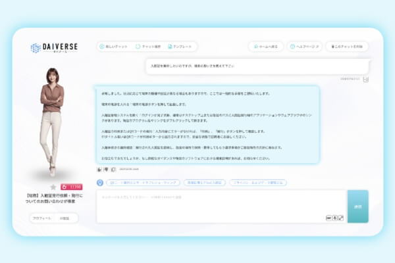Click the keyboard icon in the input box
This screenshot has height=263, width=395.
click(x=329, y=218)
